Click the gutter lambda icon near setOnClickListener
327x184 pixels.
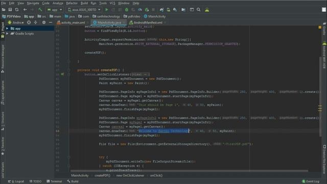coord(62,74)
